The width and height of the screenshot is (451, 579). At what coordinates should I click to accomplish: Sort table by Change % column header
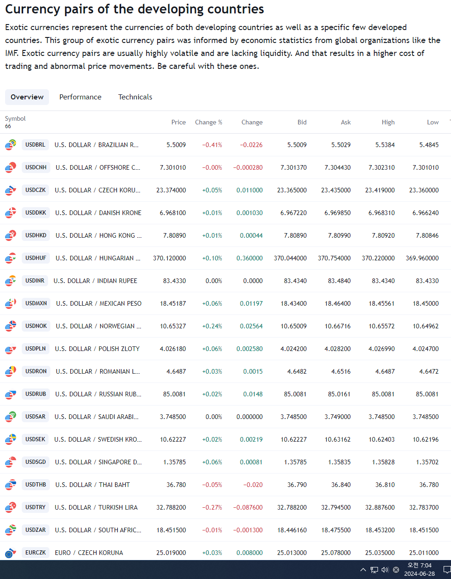[x=208, y=122]
